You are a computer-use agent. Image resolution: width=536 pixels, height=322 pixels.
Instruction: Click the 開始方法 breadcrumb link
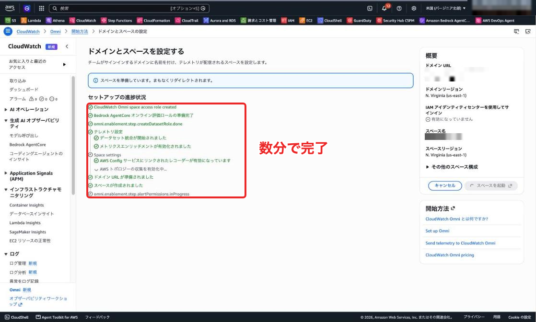pos(80,32)
